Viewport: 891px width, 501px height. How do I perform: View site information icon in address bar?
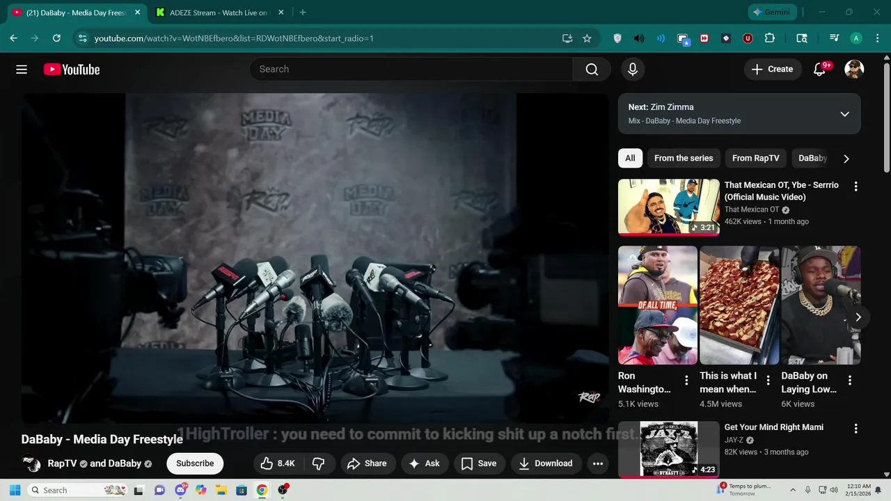[82, 38]
